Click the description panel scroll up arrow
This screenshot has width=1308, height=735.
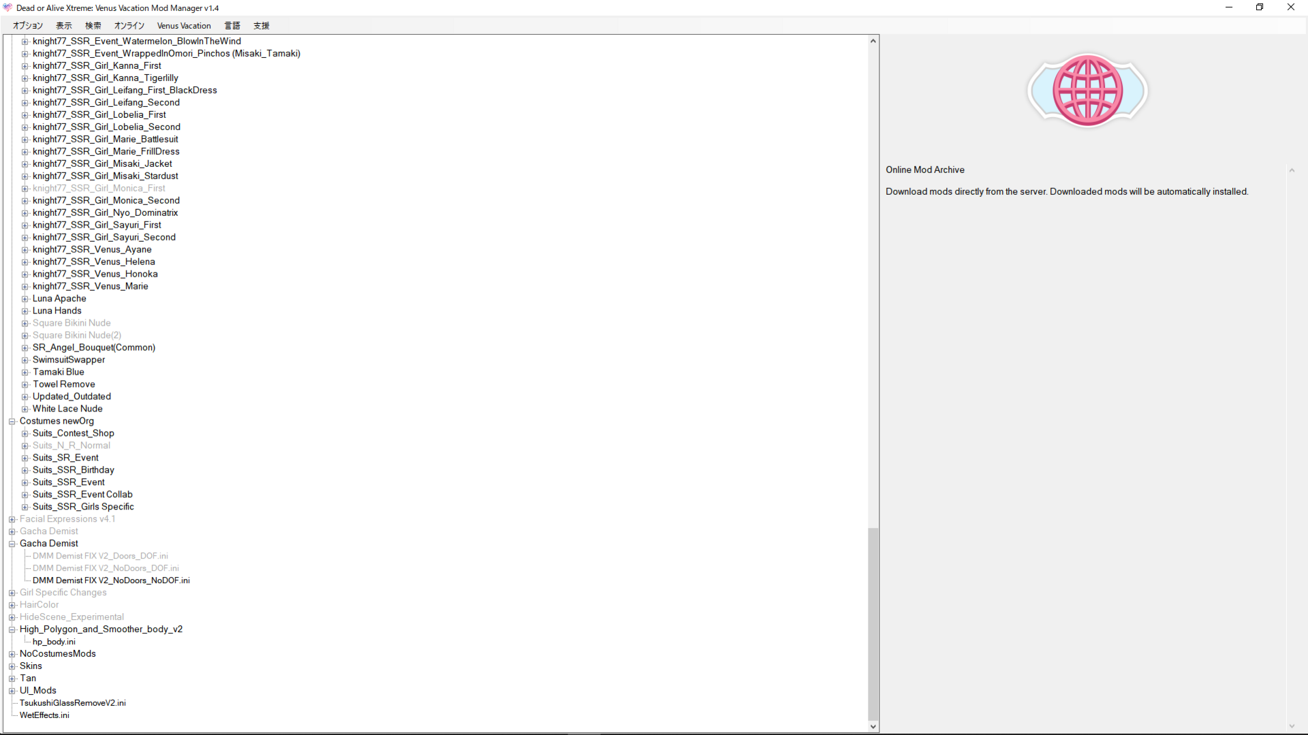pos(1292,170)
